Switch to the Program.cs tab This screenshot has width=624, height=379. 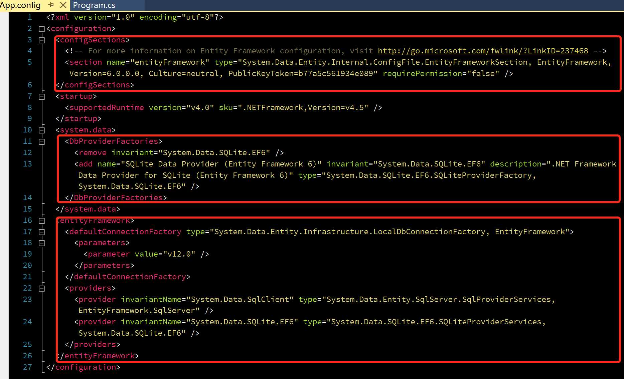tap(94, 5)
